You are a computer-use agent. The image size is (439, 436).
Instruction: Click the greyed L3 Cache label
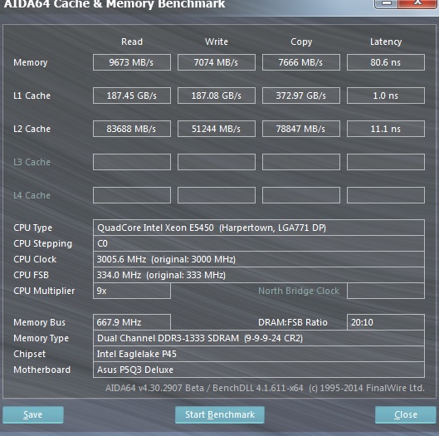(32, 162)
